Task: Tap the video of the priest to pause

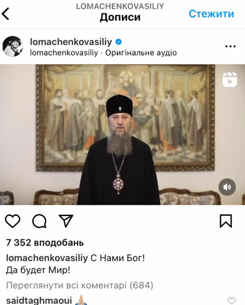Action: (122, 134)
